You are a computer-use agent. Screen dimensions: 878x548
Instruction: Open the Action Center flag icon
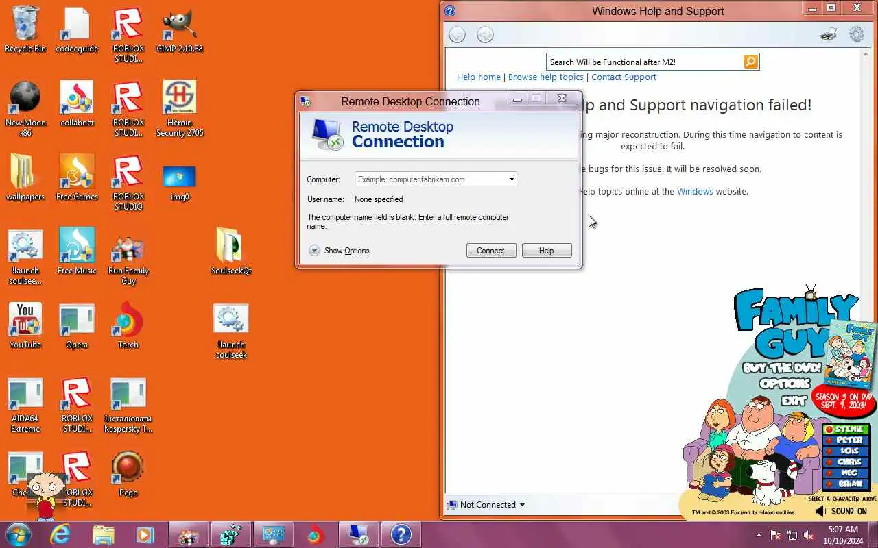tap(776, 535)
